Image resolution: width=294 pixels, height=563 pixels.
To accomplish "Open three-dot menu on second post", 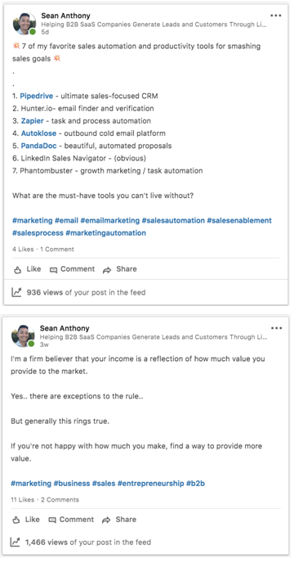I will click(276, 328).
